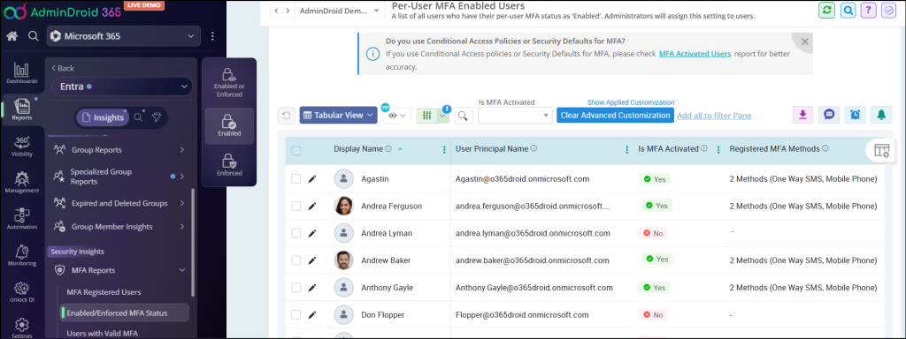Open Reports in the left rail

(22, 109)
